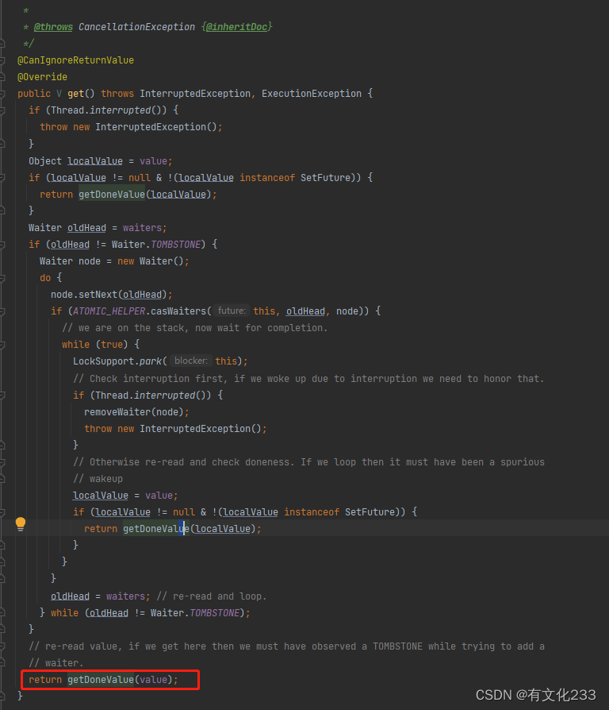609x710 pixels.
Task: Select the @CanIgnoreReturnValue annotation
Action: click(x=75, y=60)
